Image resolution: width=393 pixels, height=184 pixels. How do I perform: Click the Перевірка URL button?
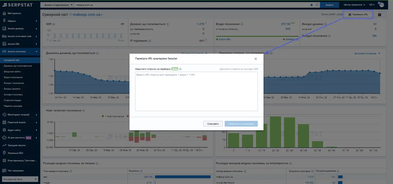click(x=358, y=14)
